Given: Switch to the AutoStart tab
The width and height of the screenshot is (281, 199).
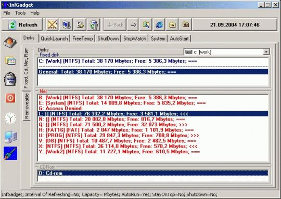Looking at the screenshot, I should (179, 38).
